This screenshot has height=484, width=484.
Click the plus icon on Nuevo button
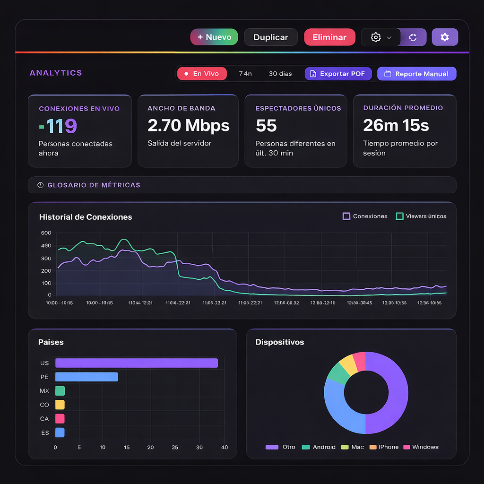click(x=200, y=37)
